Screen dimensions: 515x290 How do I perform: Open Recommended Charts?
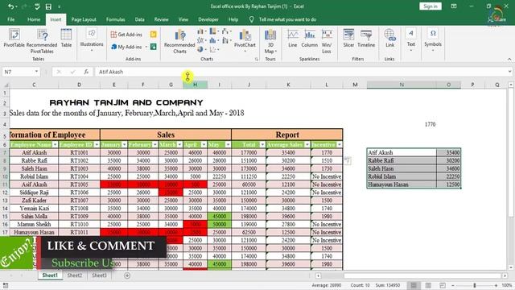[x=179, y=41]
